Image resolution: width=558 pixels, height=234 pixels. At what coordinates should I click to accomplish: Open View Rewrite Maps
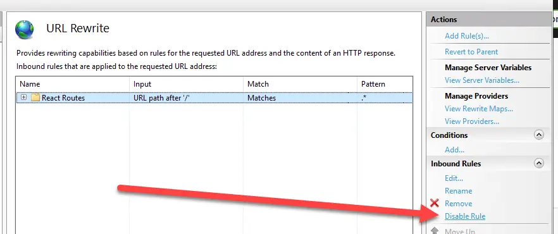(479, 109)
